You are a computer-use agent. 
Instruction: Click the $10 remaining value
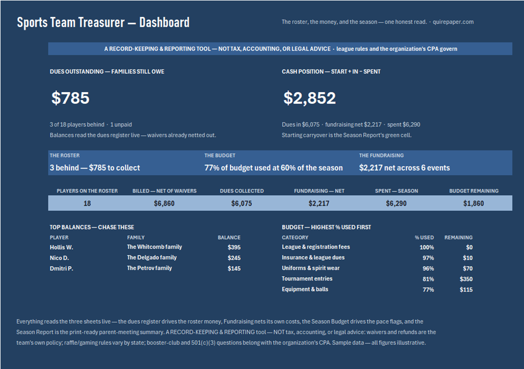[468, 258]
